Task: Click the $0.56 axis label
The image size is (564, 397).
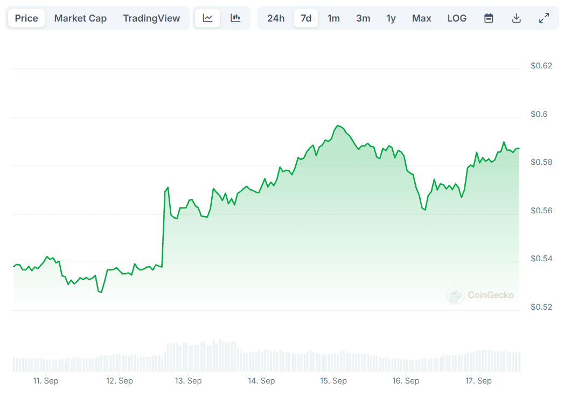Action: coord(541,211)
